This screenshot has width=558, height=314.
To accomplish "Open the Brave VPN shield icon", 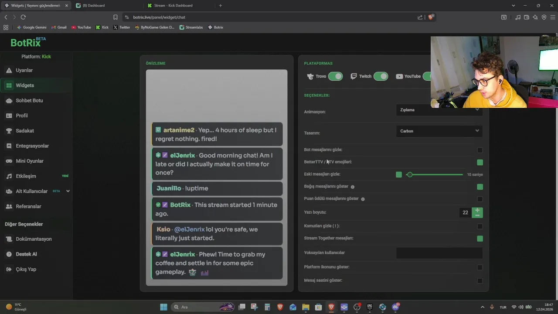I will (x=544, y=17).
